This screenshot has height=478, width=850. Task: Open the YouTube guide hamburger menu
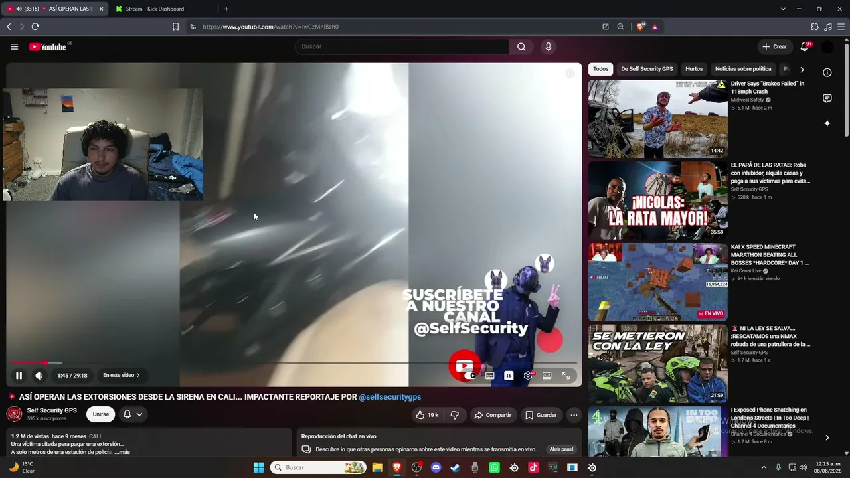tap(14, 46)
